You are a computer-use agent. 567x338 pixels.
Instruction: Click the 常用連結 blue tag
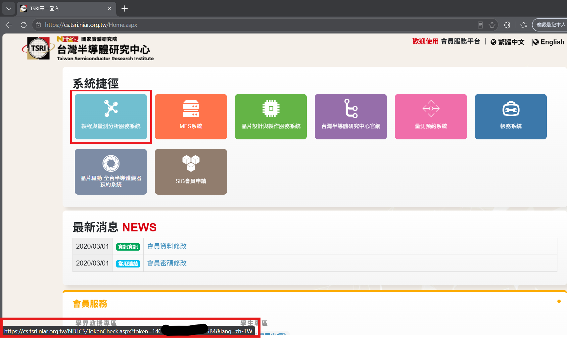click(128, 264)
